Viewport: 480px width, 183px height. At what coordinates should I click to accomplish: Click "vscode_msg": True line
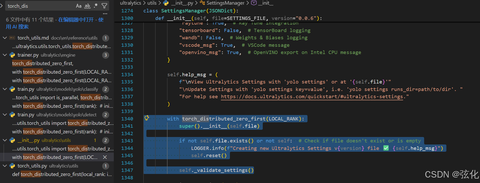pos(234,45)
